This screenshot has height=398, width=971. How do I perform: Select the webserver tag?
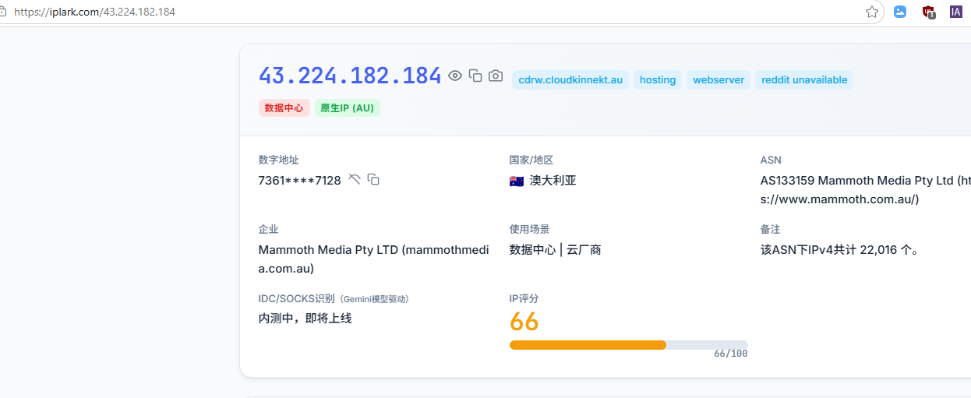pos(719,79)
